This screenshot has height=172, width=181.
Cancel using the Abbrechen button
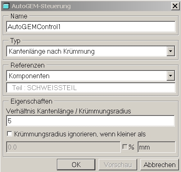coord(160,165)
